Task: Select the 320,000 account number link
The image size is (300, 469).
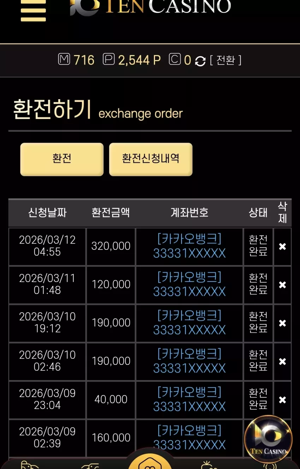Action: [x=190, y=246]
